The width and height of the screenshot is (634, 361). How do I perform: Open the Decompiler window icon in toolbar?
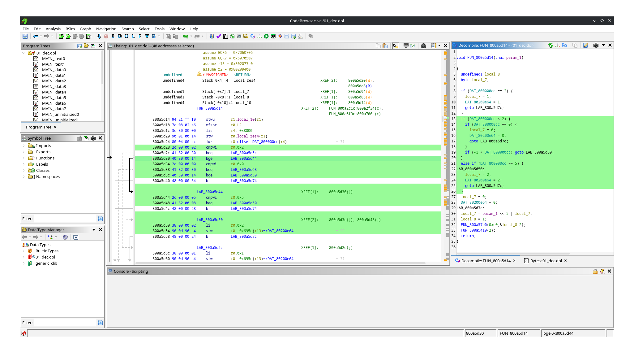(x=253, y=36)
